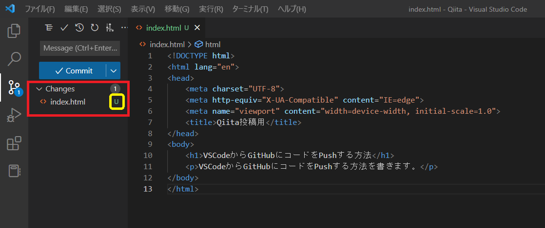545x228 pixels.
Task: Open the Extensions view
Action: pyautogui.click(x=14, y=143)
